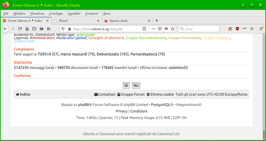Screen dimensions: 266x141
Task: Open the Gruppo Documentazione link
Action: [146, 38]
